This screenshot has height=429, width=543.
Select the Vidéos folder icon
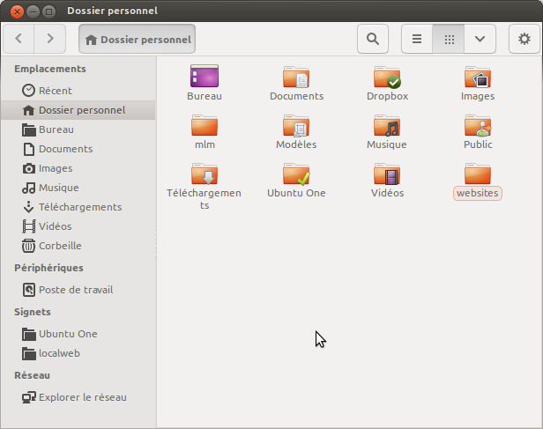387,174
